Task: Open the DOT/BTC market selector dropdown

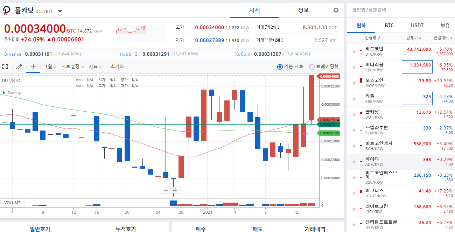Action: (60, 11)
